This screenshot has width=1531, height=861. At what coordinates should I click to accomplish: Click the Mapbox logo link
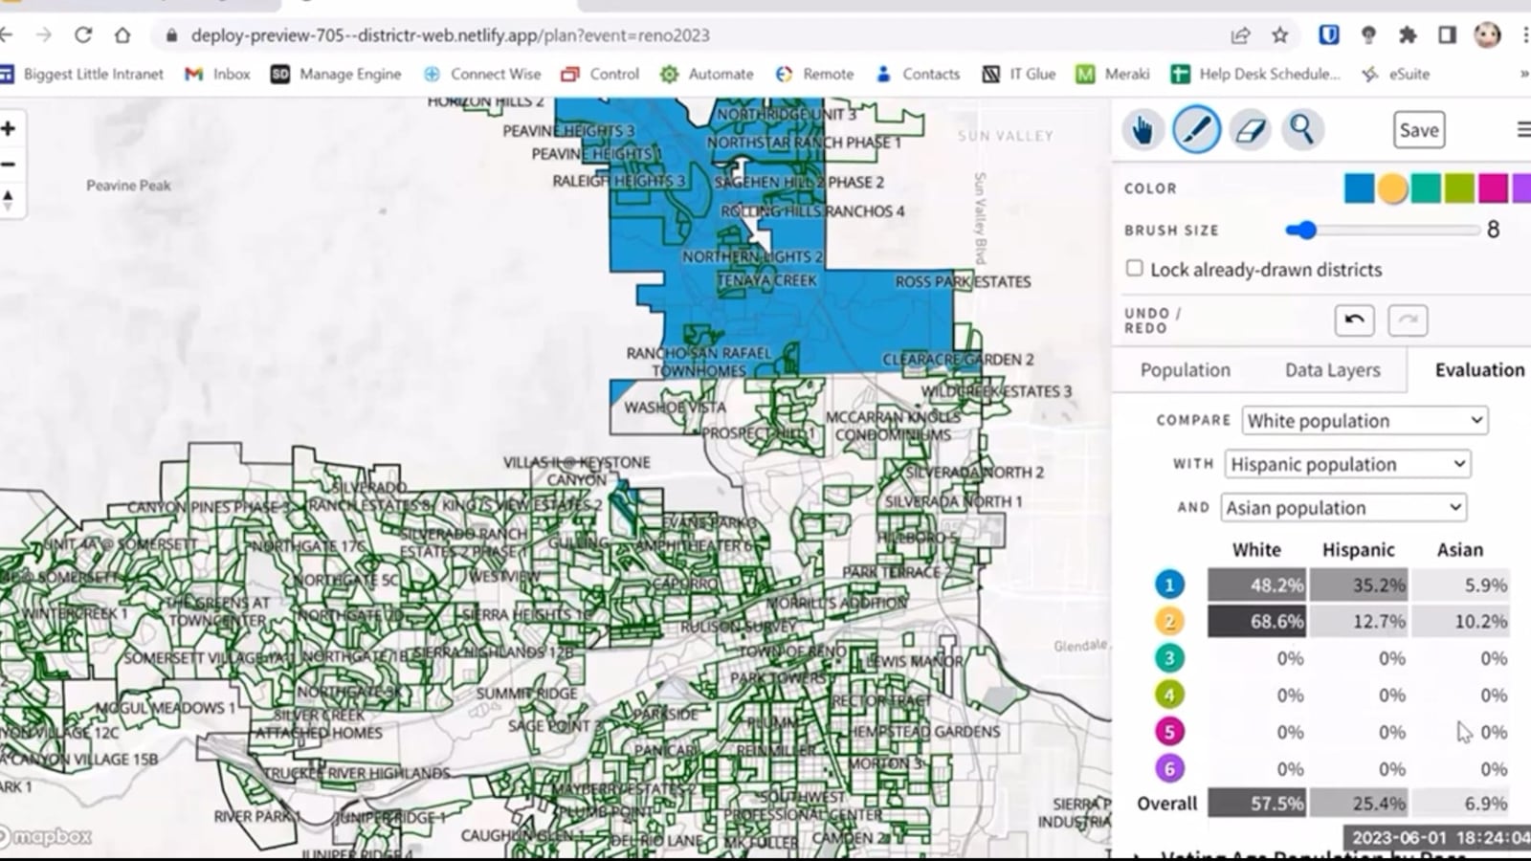point(46,836)
